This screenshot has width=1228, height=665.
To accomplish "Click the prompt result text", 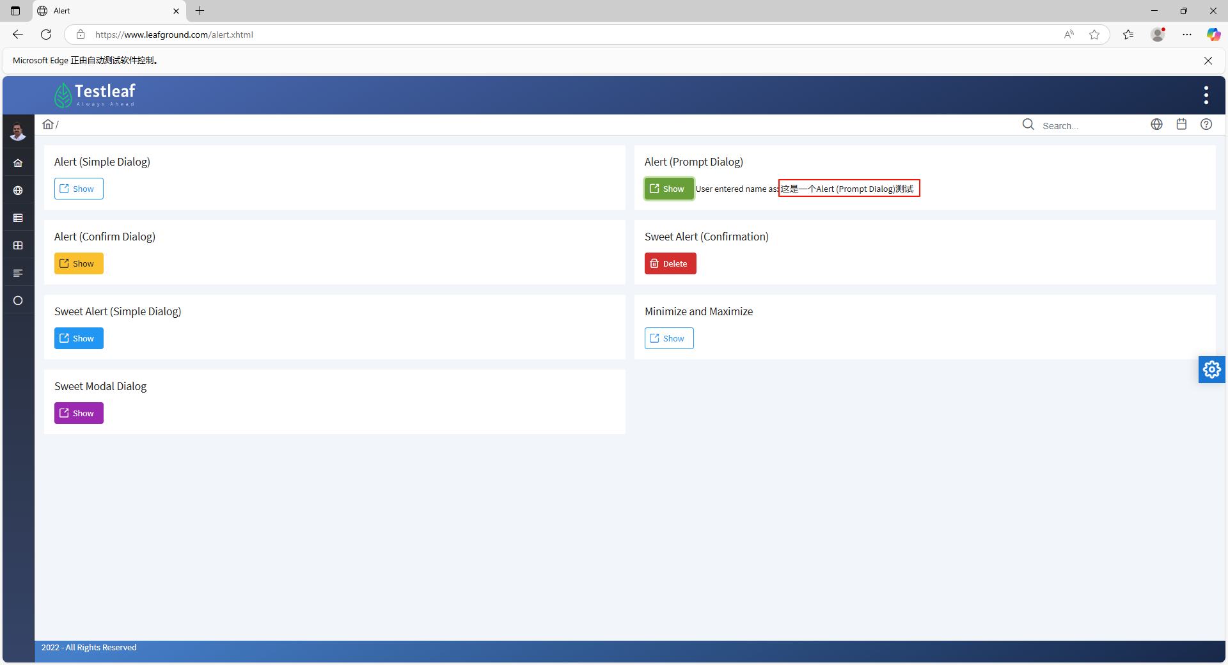I will [805, 189].
